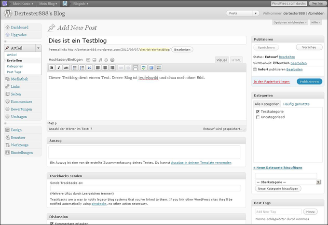Open the Mediathek section
The width and height of the screenshot is (328, 225).
(x=19, y=79)
